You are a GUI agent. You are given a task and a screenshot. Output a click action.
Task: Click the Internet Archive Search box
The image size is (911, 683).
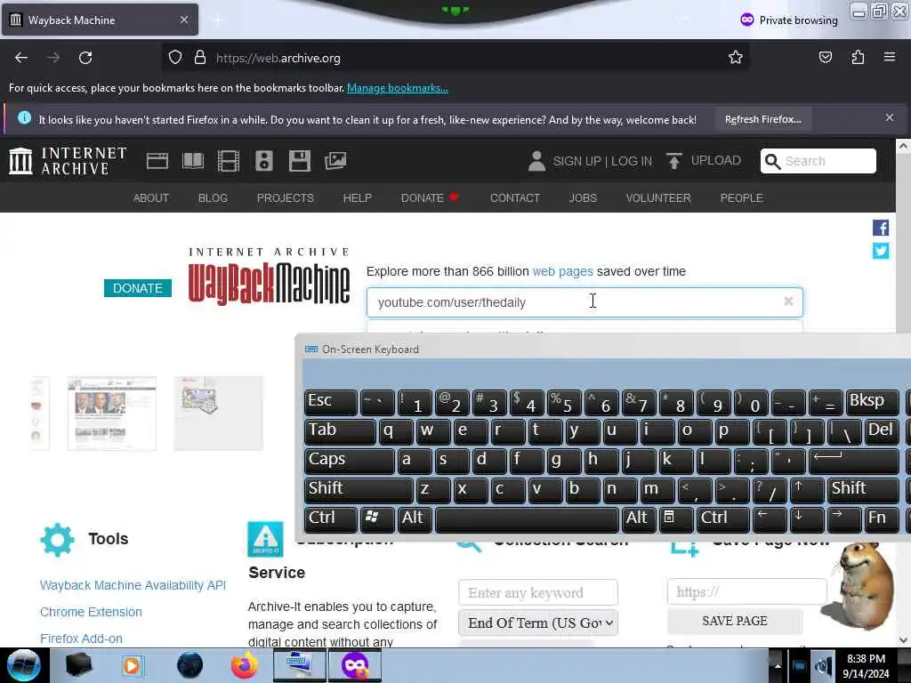[x=818, y=161]
